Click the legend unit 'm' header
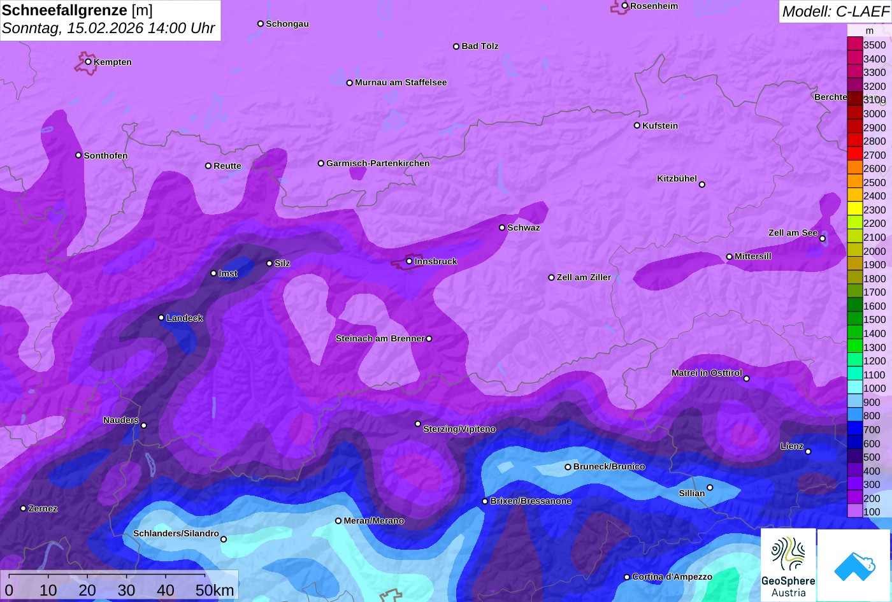The image size is (892, 602). (x=870, y=31)
